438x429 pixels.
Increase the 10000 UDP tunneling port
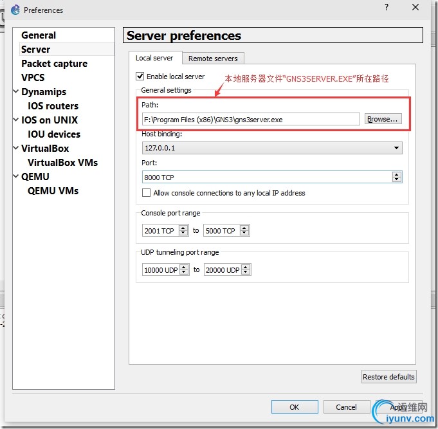(184, 268)
